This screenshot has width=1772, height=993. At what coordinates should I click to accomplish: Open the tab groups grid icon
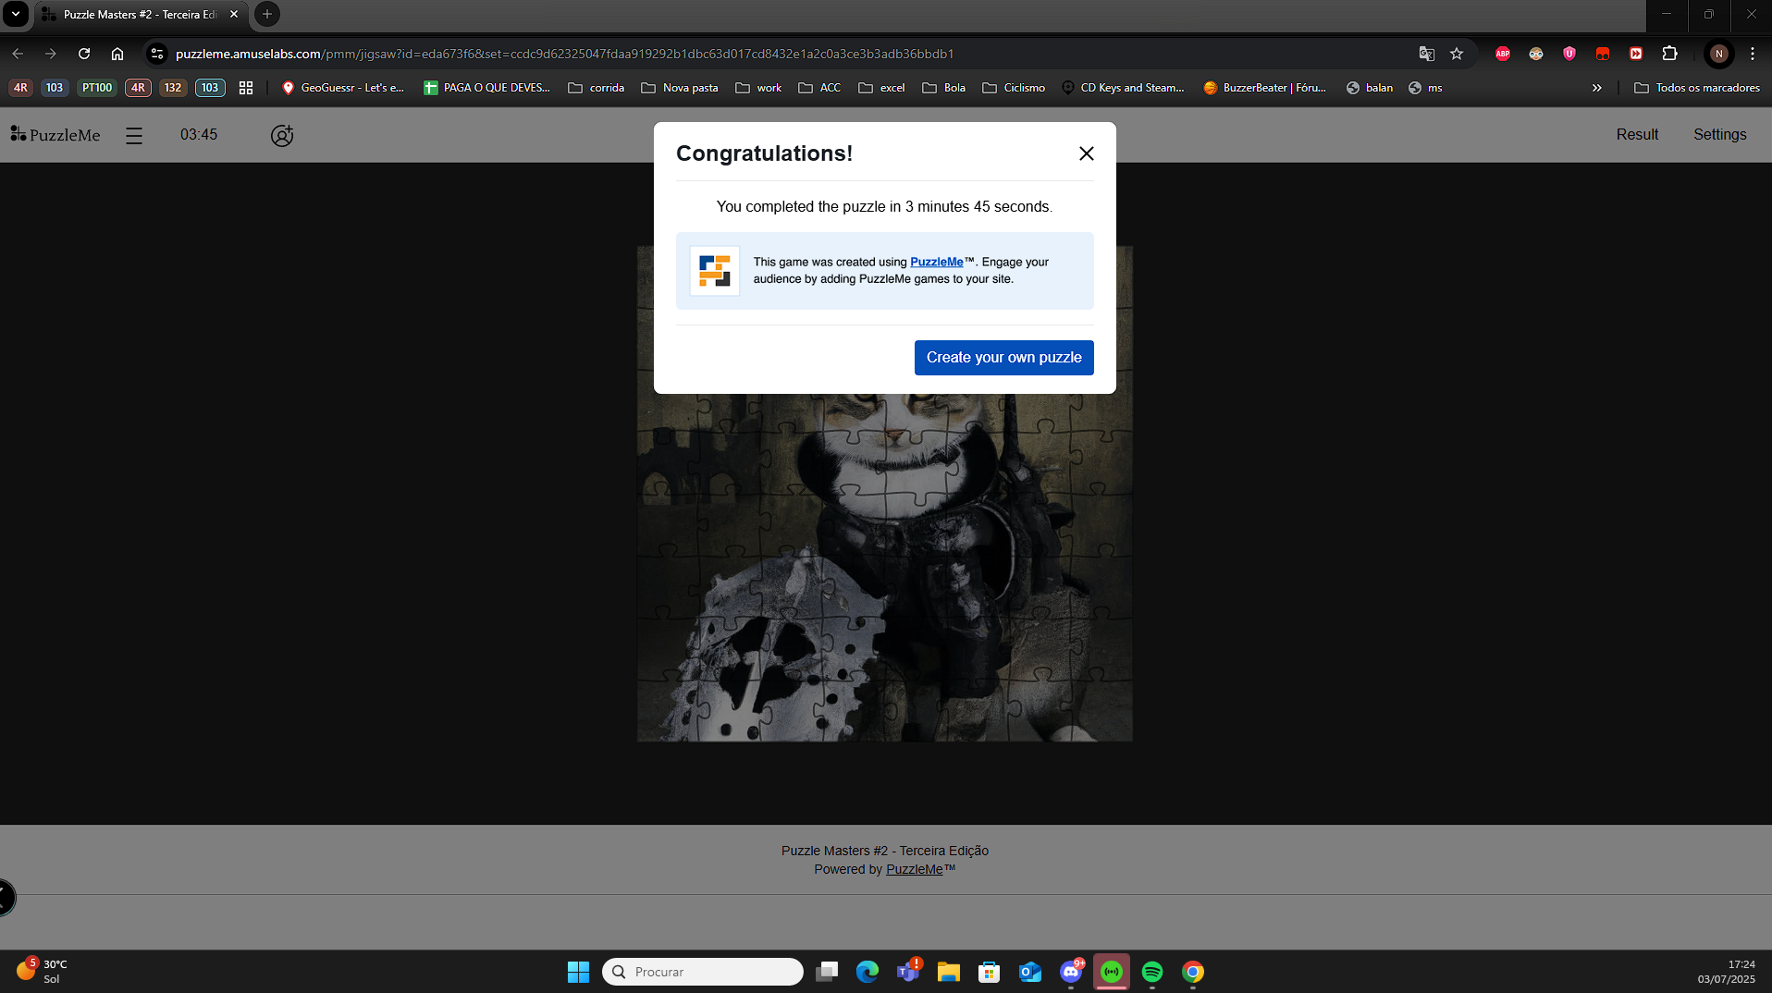[x=246, y=88]
